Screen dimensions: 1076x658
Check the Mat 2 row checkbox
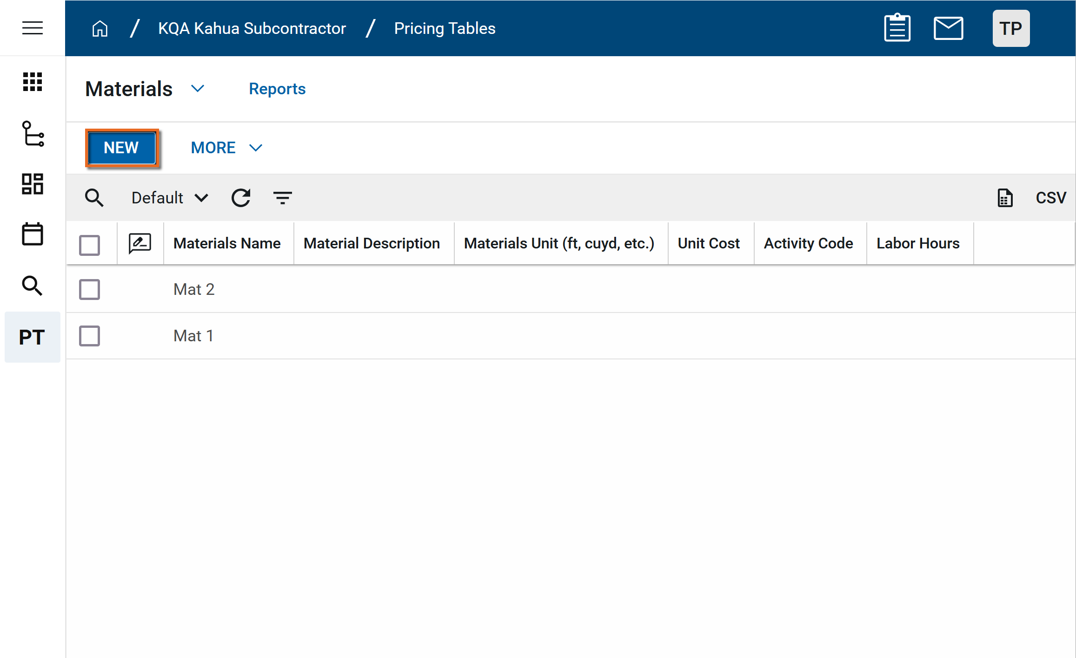pyautogui.click(x=89, y=289)
